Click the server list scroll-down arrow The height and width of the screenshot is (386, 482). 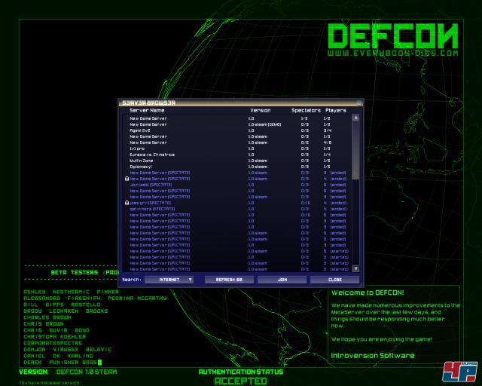(x=355, y=268)
